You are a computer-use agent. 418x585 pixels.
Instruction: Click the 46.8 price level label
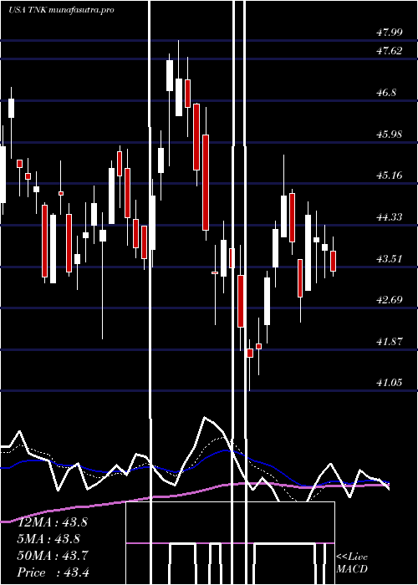click(x=386, y=93)
